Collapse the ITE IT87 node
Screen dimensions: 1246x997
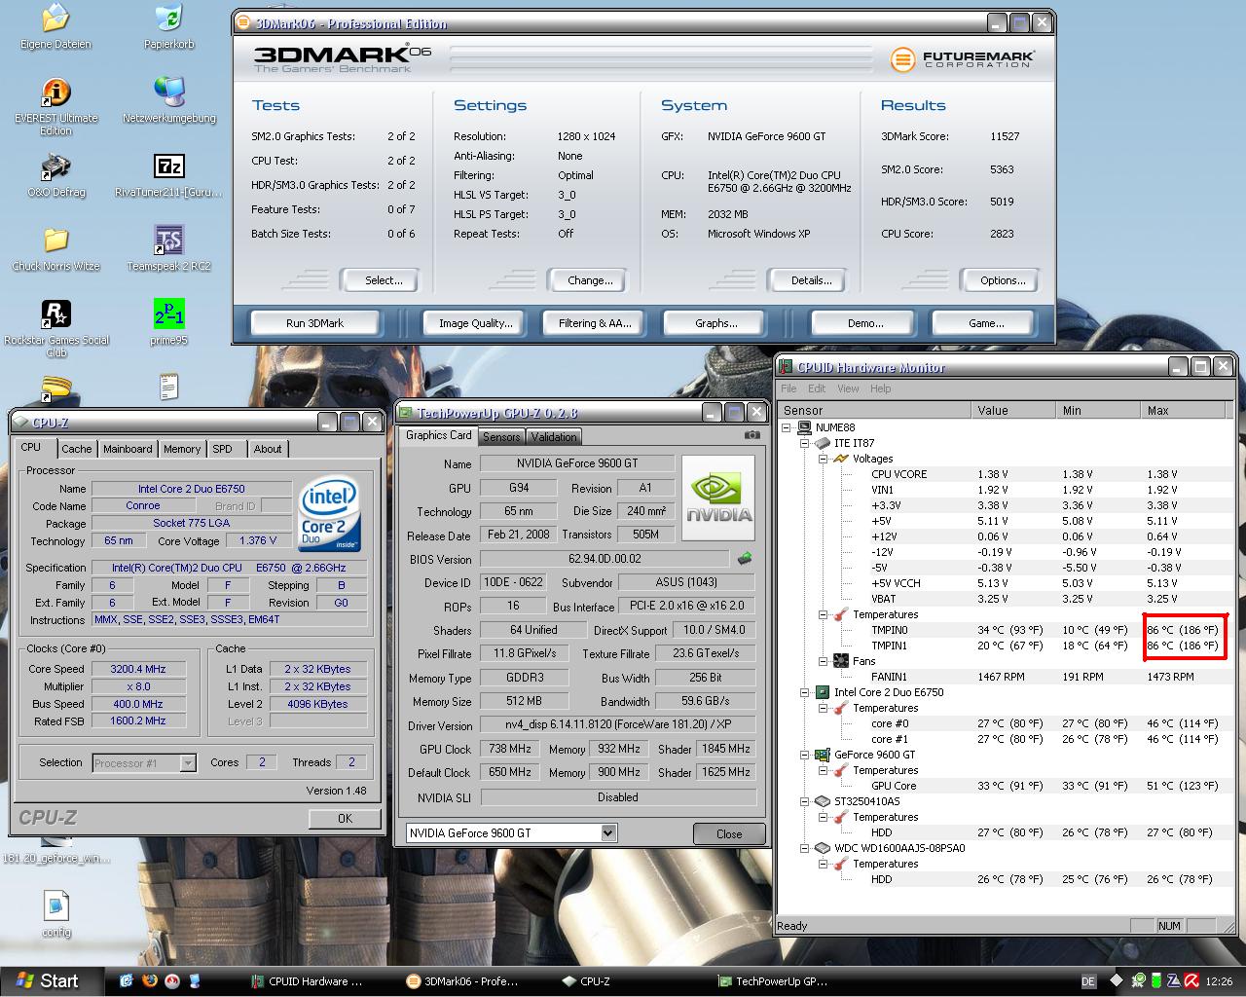click(x=805, y=443)
